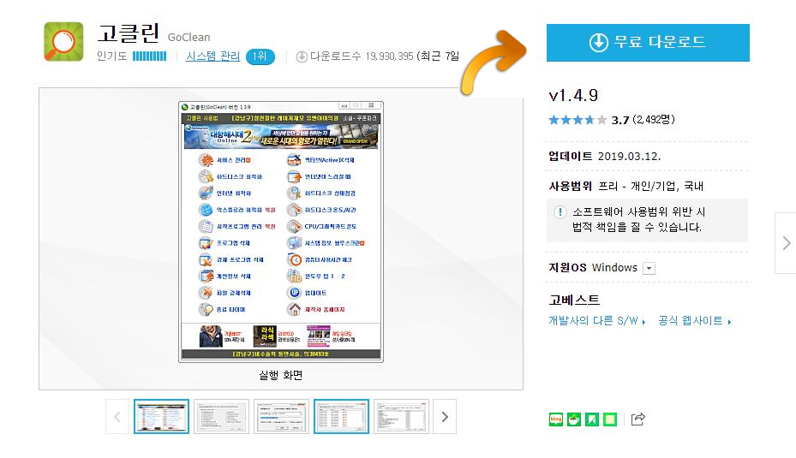Click the 인기도 popularity bar
The image size is (796, 458).
(149, 57)
